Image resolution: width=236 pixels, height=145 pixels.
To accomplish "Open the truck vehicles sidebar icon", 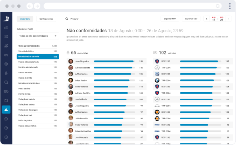I will (x=6, y=91).
